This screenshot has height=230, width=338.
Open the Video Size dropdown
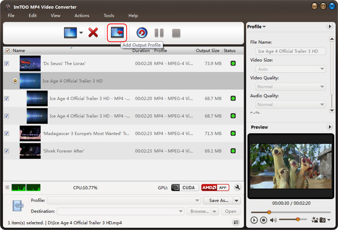coord(290,69)
